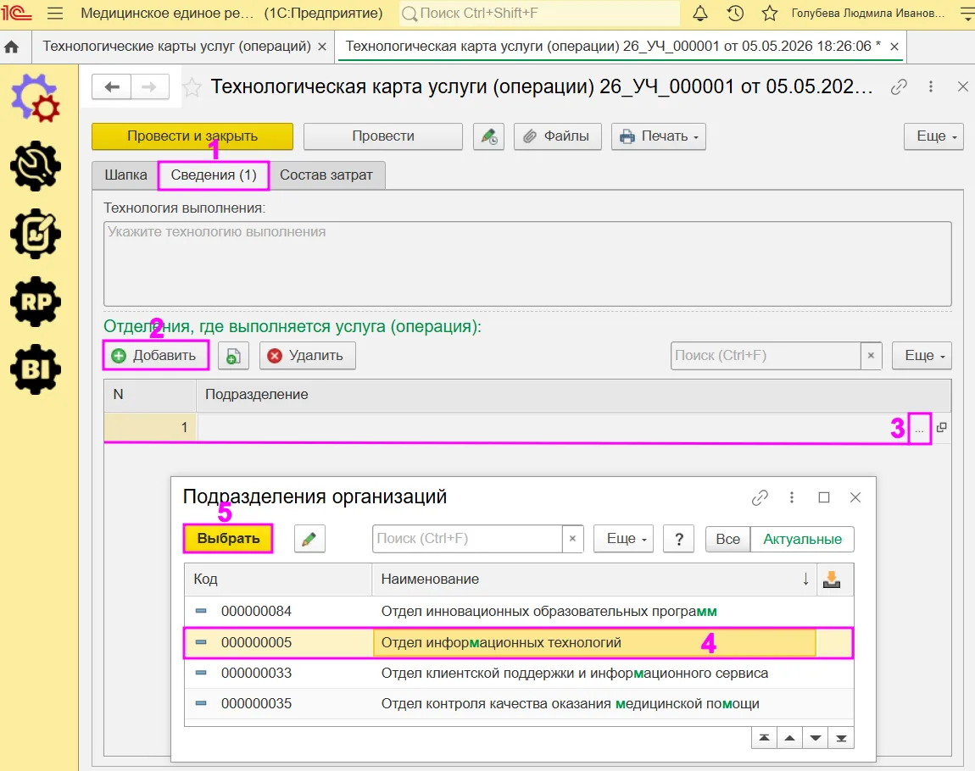Image resolution: width=975 pixels, height=771 pixels.
Task: Select row Отдел инновационных образовательных программ
Action: click(x=518, y=612)
